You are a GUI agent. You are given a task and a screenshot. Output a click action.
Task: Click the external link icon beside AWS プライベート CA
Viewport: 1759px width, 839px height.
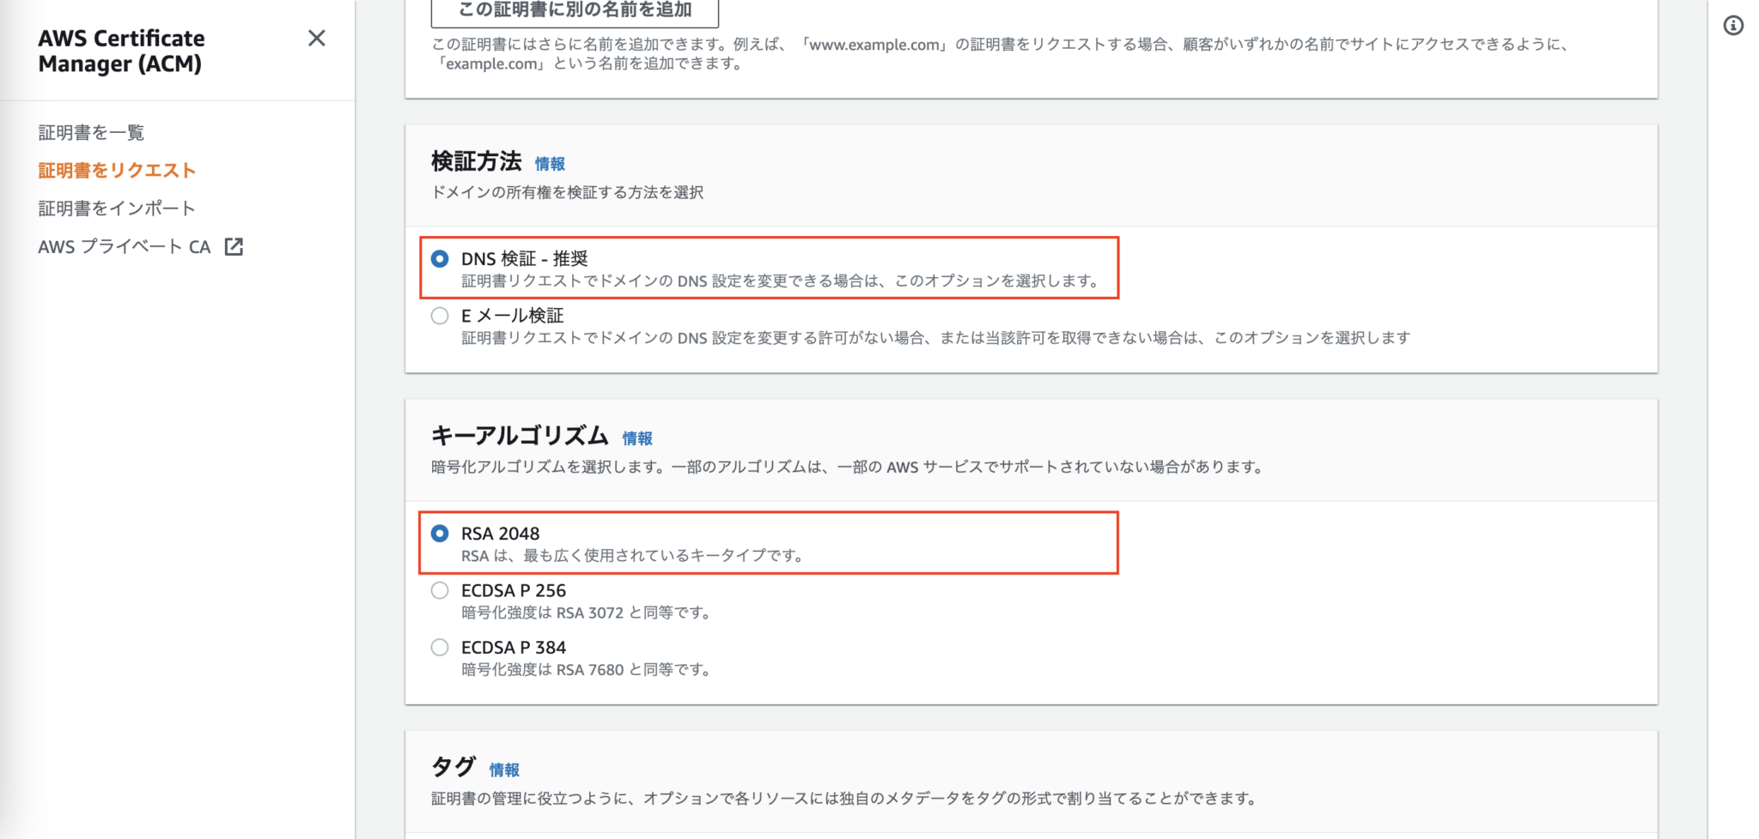pos(234,246)
